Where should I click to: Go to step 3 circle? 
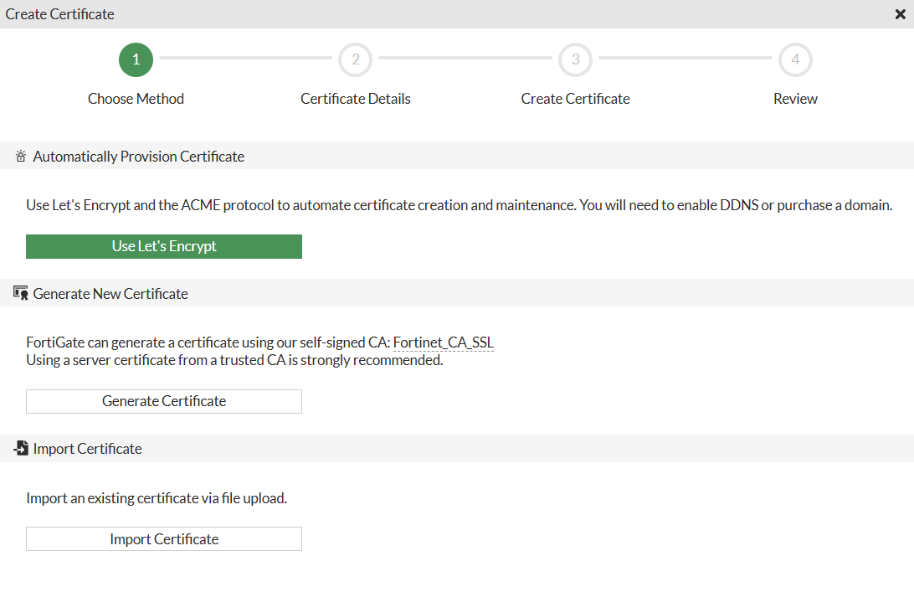(x=575, y=59)
